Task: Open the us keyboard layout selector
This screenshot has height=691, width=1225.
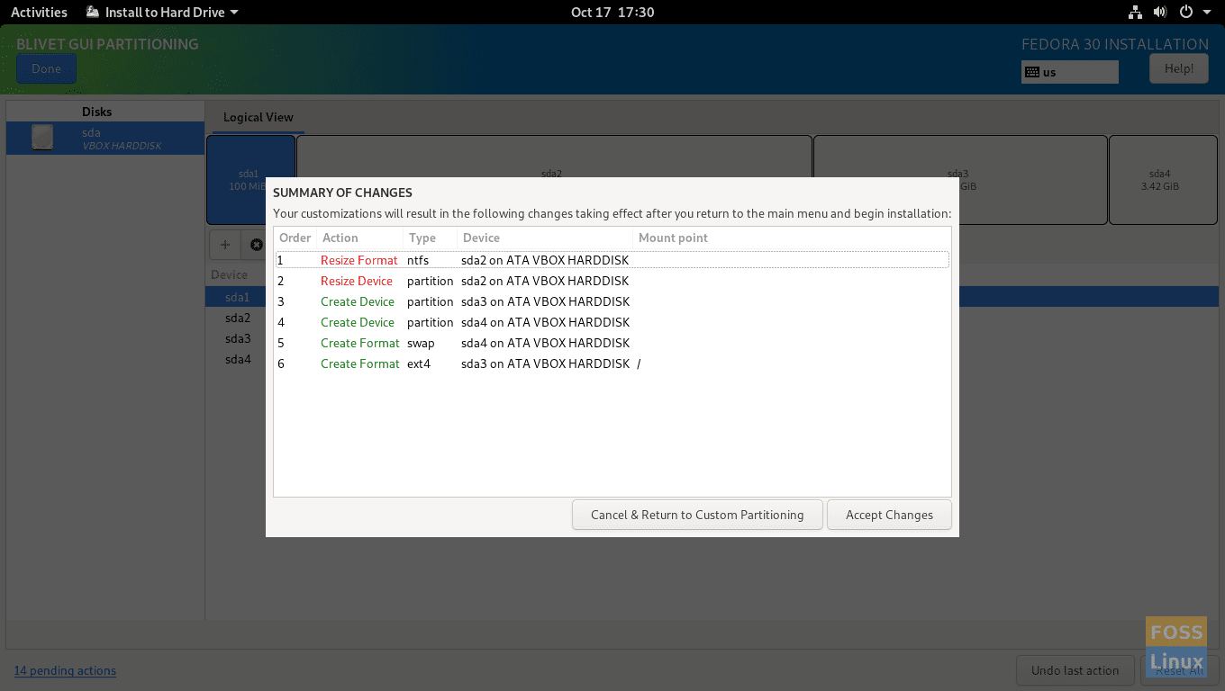Action: pyautogui.click(x=1069, y=72)
